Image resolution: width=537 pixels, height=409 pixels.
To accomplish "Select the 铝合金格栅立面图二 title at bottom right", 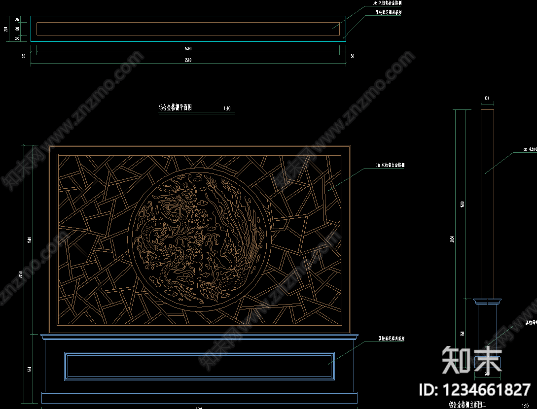I will tap(467, 405).
